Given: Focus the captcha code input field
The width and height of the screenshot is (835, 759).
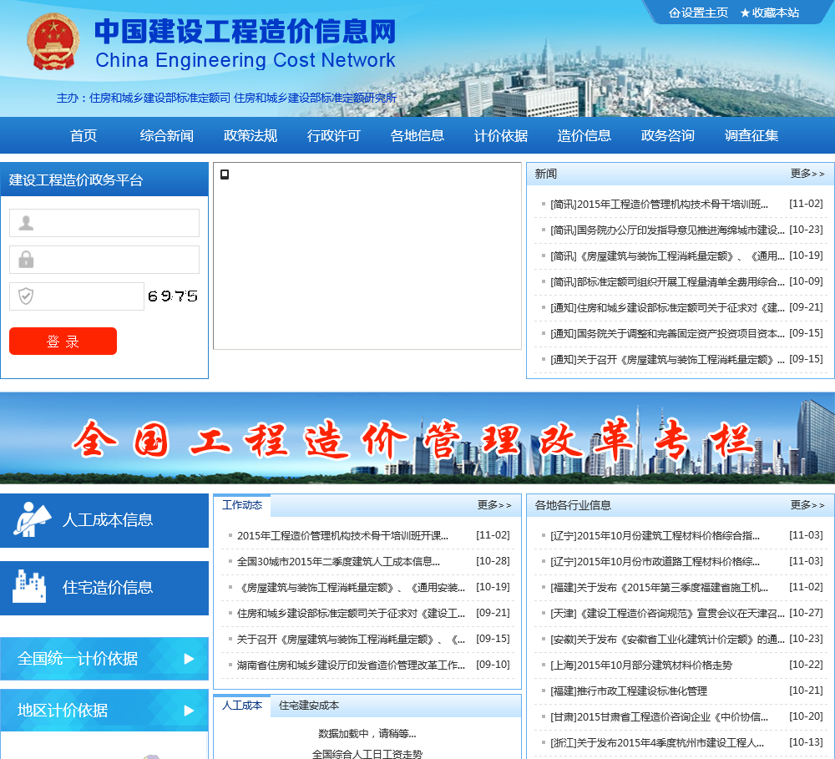Looking at the screenshot, I should pos(77,296).
